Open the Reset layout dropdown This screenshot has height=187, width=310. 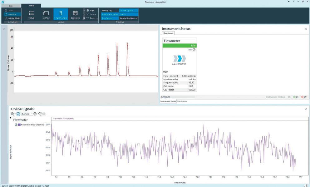92,18
